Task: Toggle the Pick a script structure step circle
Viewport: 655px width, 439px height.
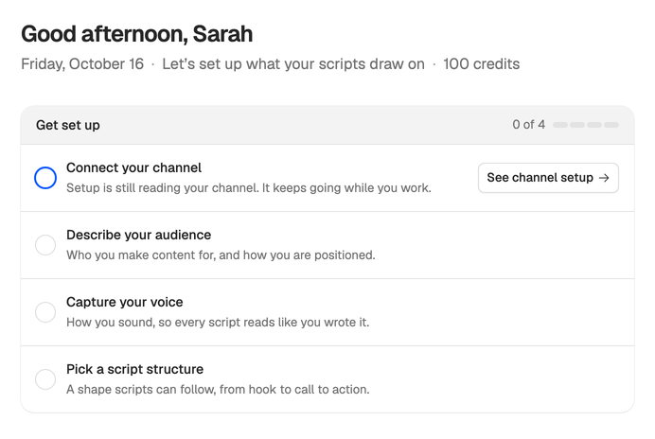Action: 45,379
